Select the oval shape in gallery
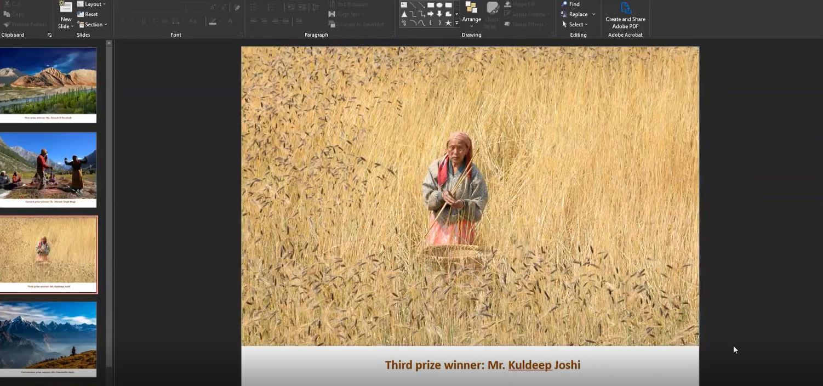Screen dimensions: 823x386 pyautogui.click(x=439, y=5)
